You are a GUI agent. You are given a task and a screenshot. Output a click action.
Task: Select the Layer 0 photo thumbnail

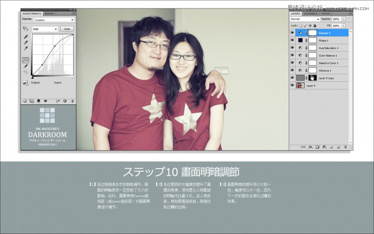click(x=300, y=85)
